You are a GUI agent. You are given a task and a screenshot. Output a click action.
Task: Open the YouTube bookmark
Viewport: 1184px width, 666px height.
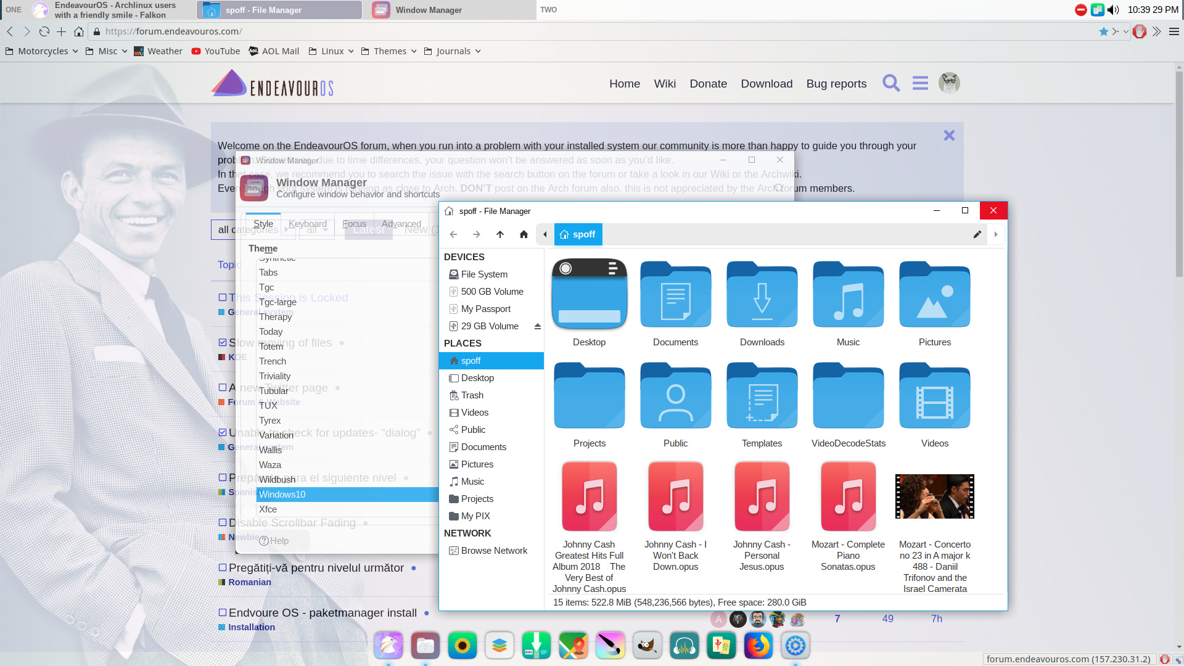pos(216,51)
